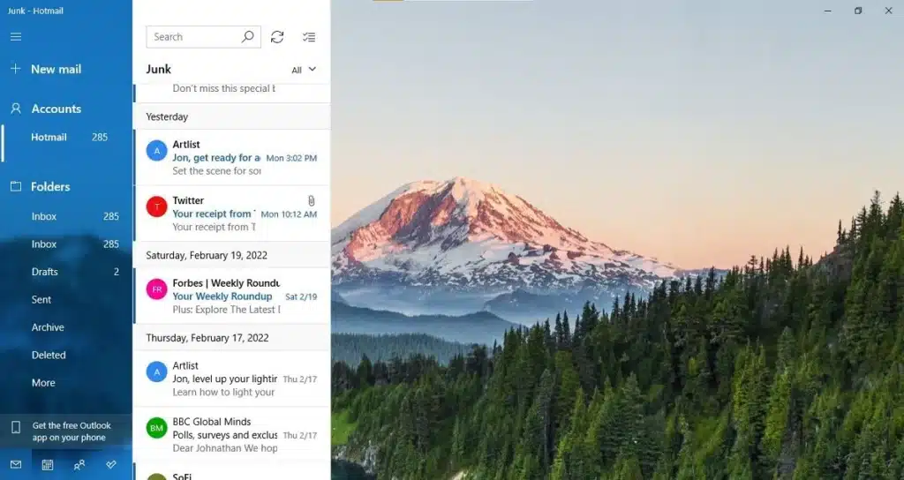Click the search magnifier icon

[247, 37]
